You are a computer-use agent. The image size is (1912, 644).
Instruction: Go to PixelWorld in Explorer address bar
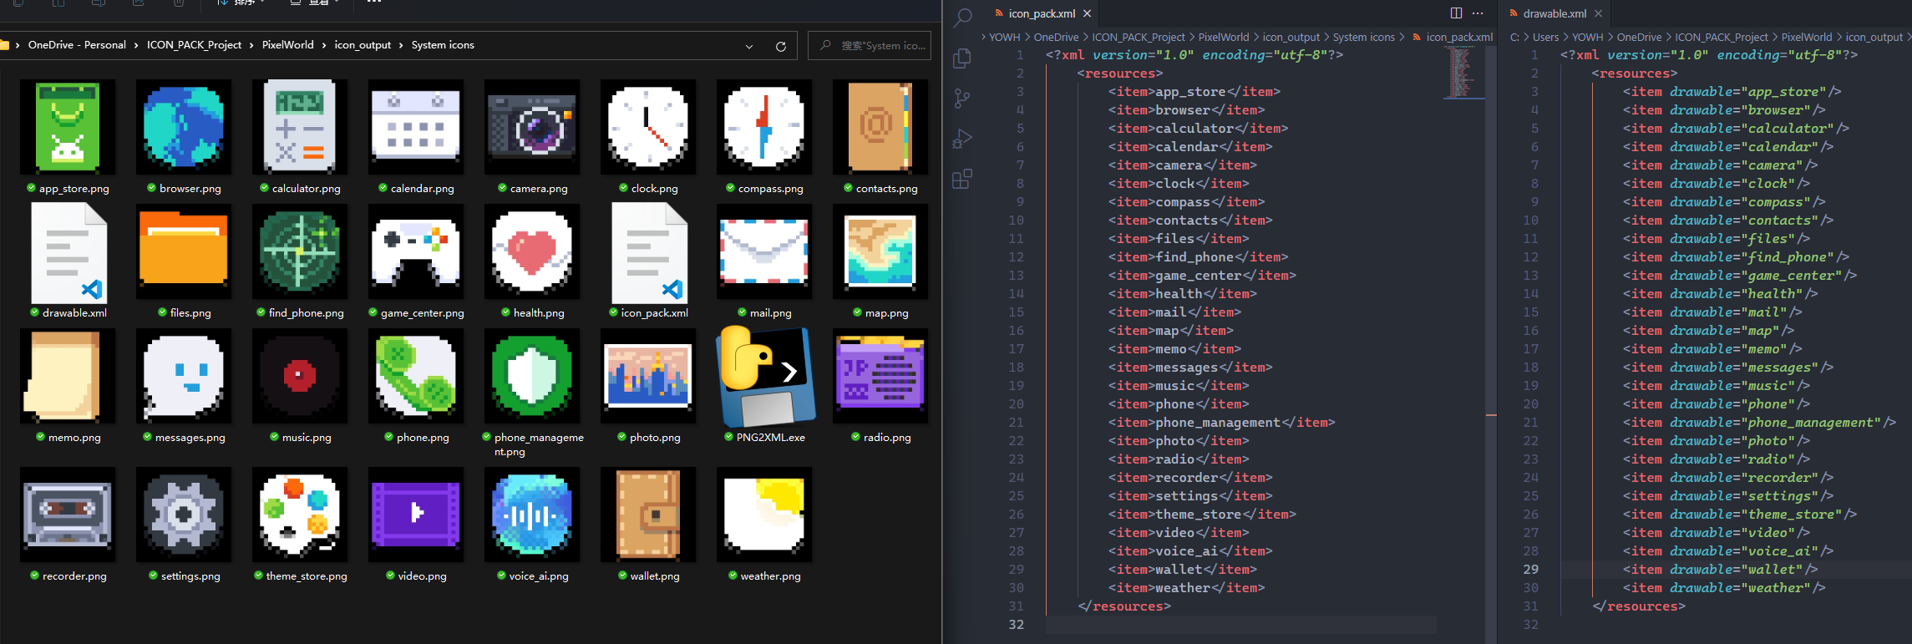pyautogui.click(x=287, y=45)
